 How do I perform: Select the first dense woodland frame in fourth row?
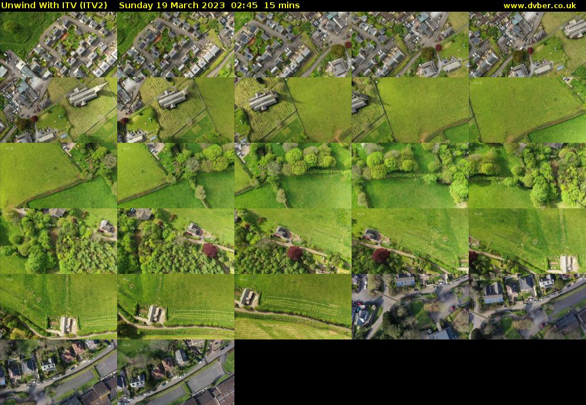[59, 241]
